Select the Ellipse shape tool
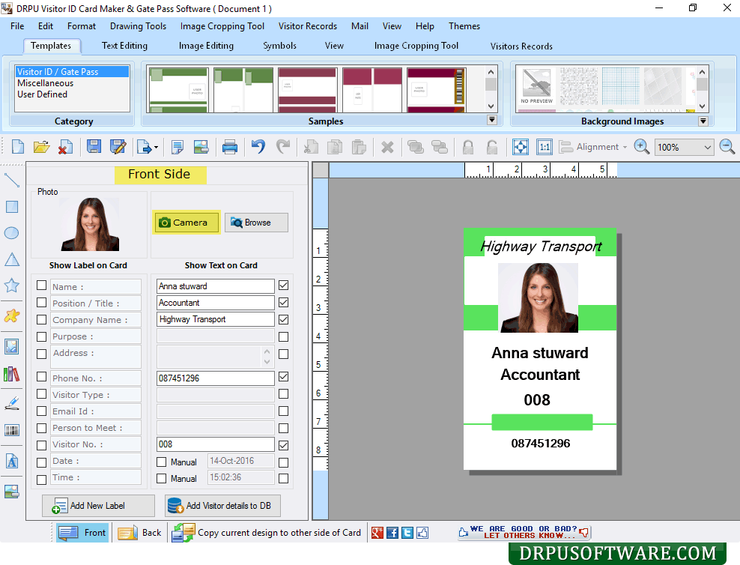This screenshot has height=565, width=740. [12, 233]
